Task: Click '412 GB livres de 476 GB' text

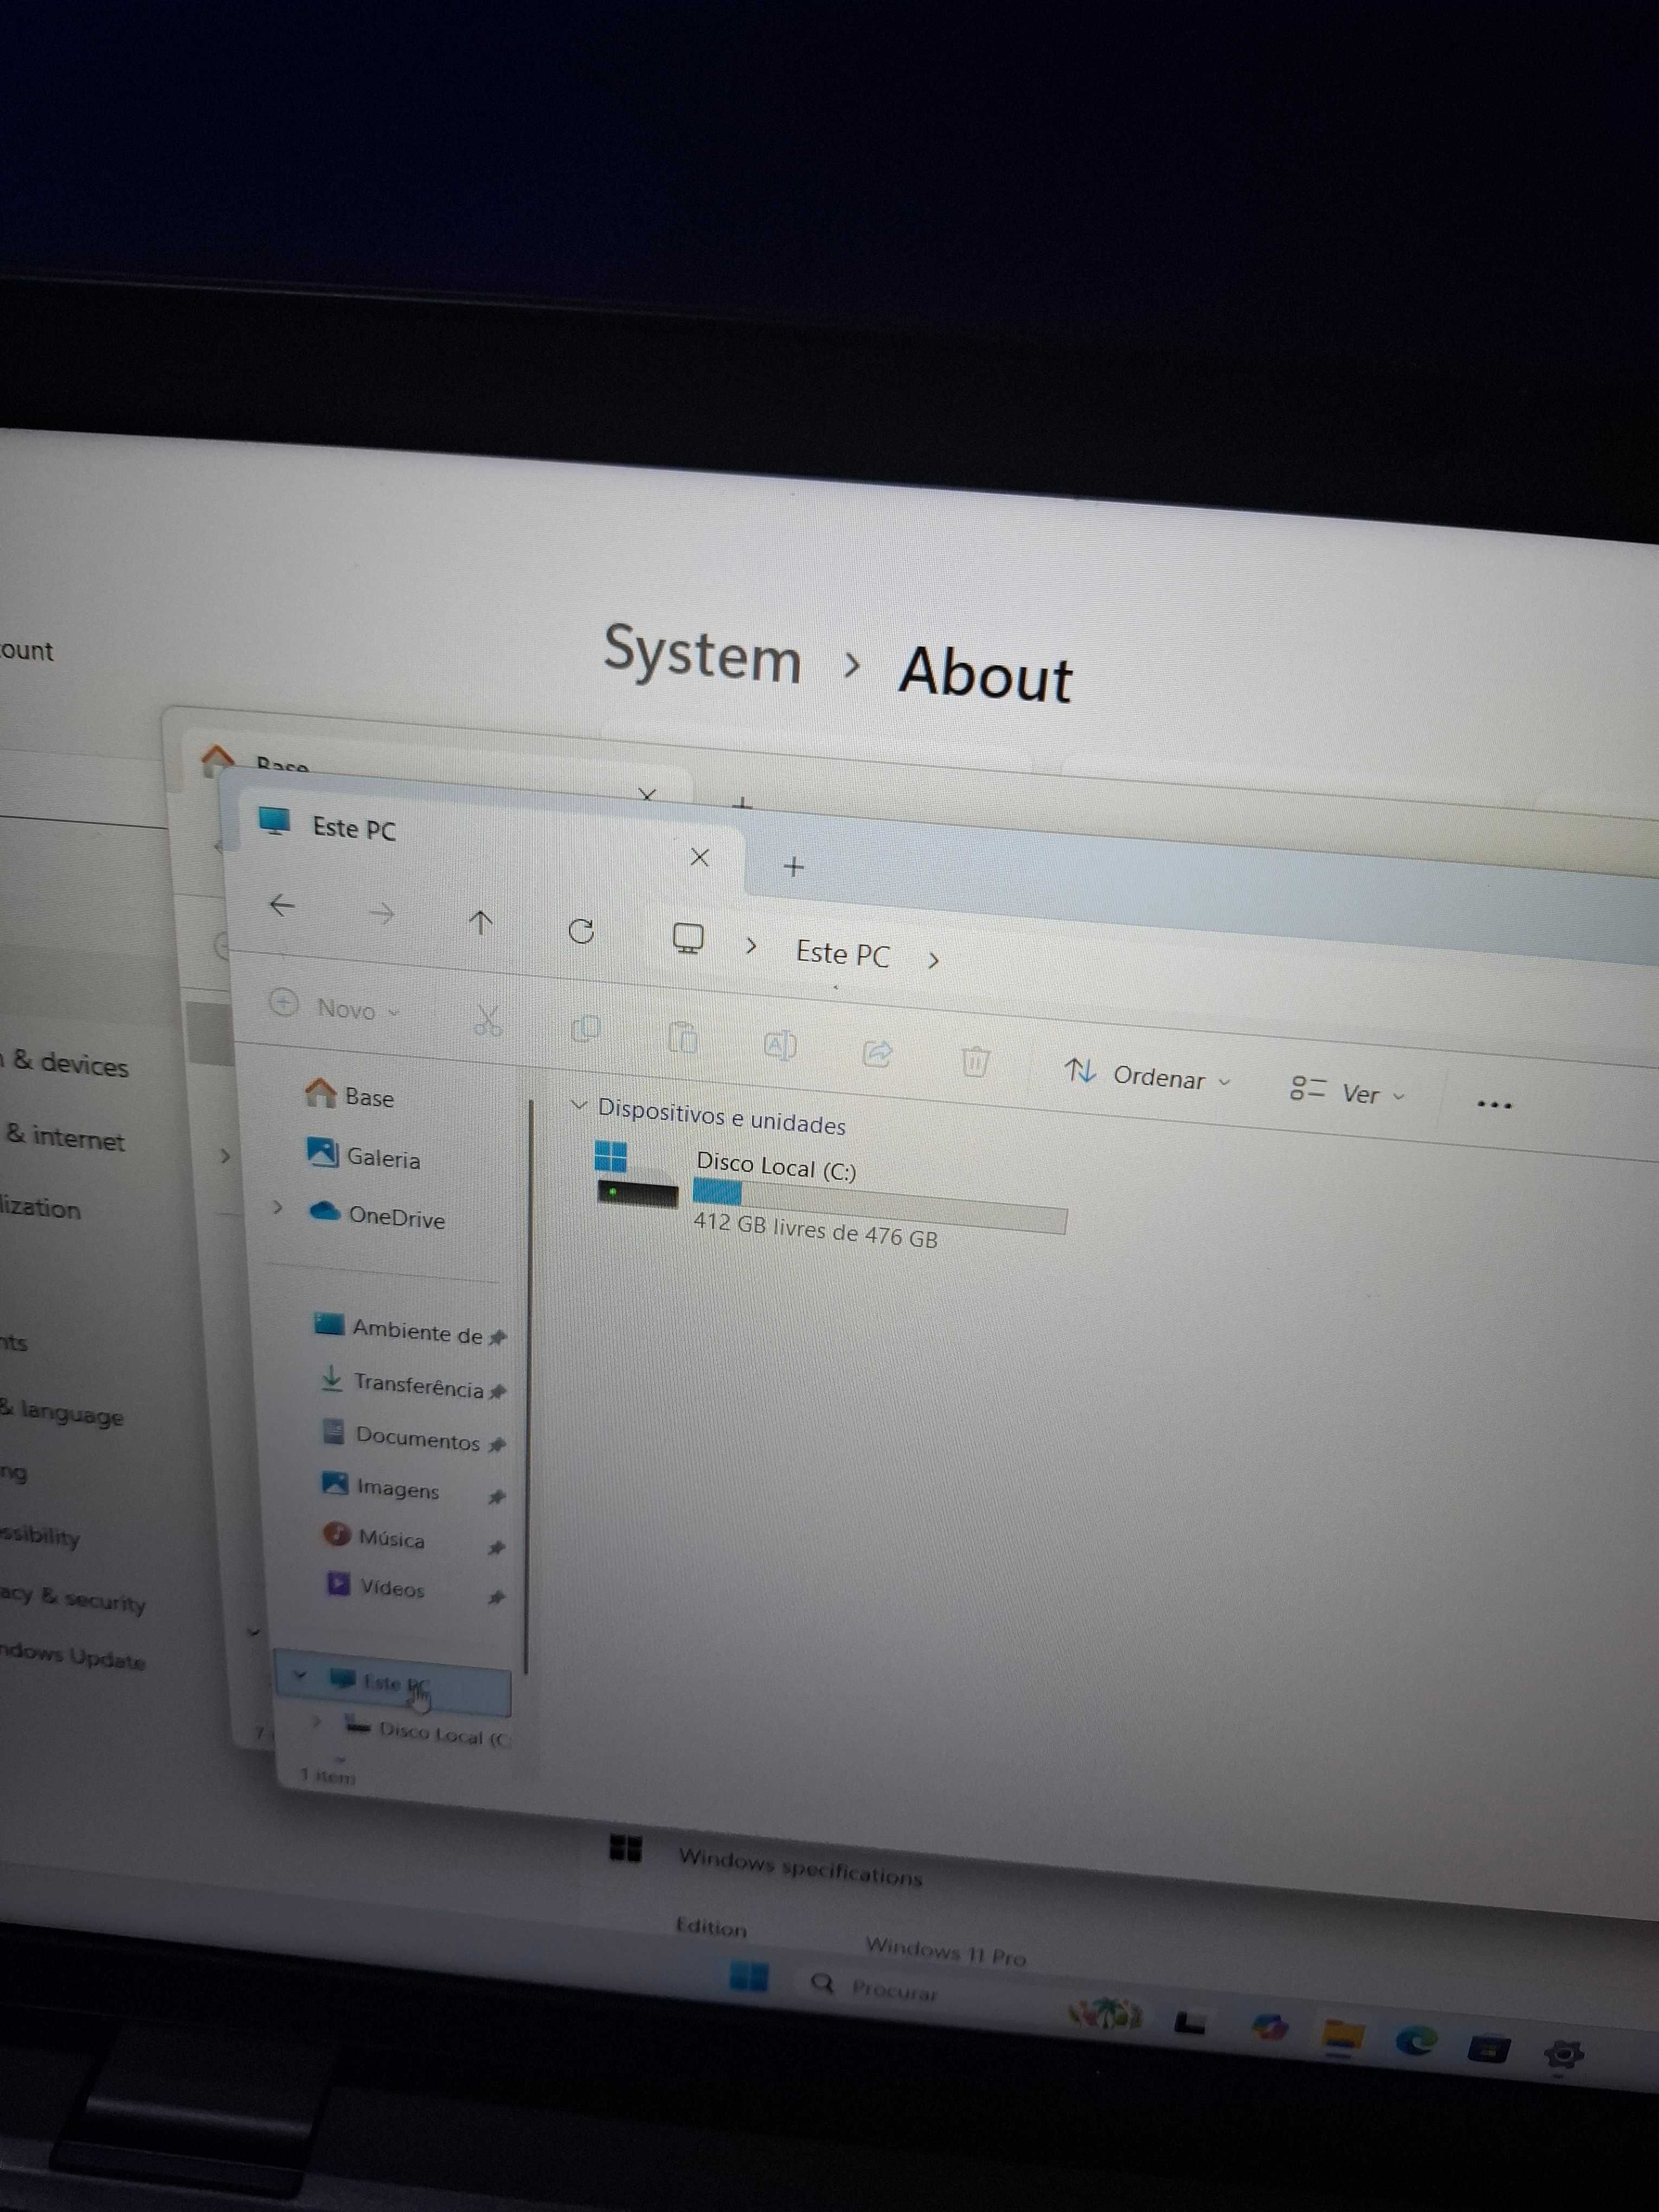Action: click(815, 1230)
